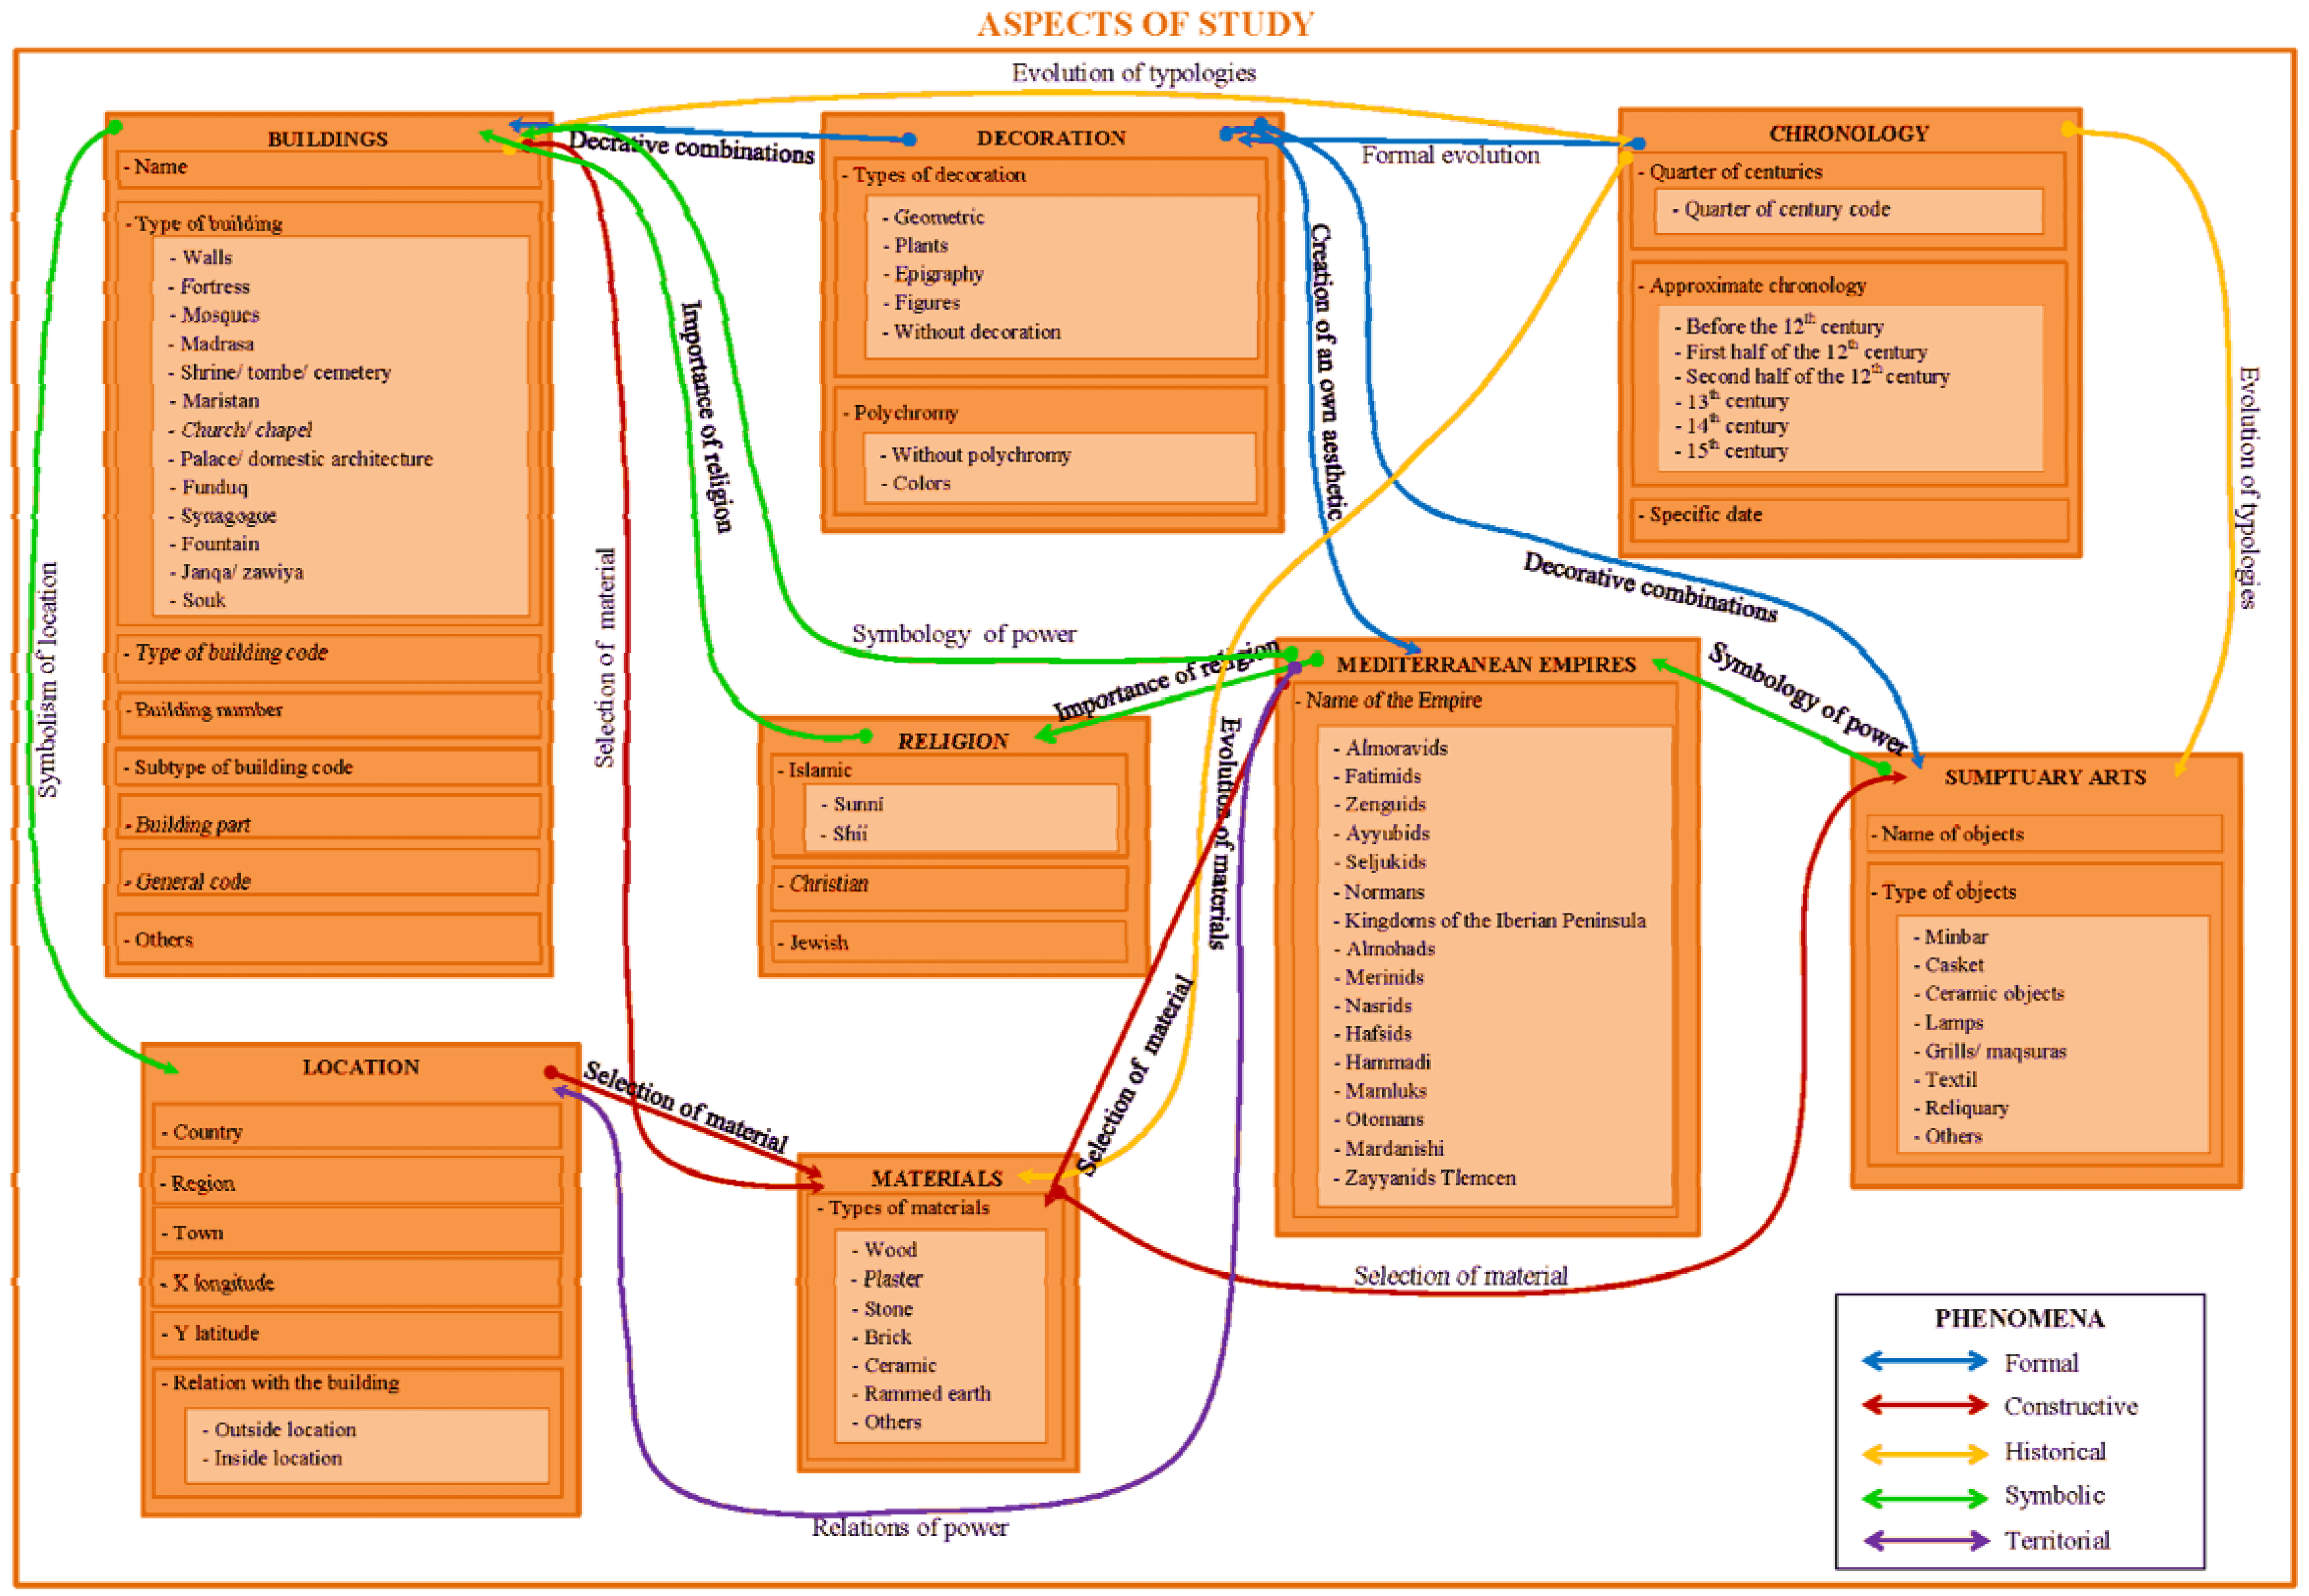
Task: Select the Formal evolution arrow label
Action: click(1450, 155)
